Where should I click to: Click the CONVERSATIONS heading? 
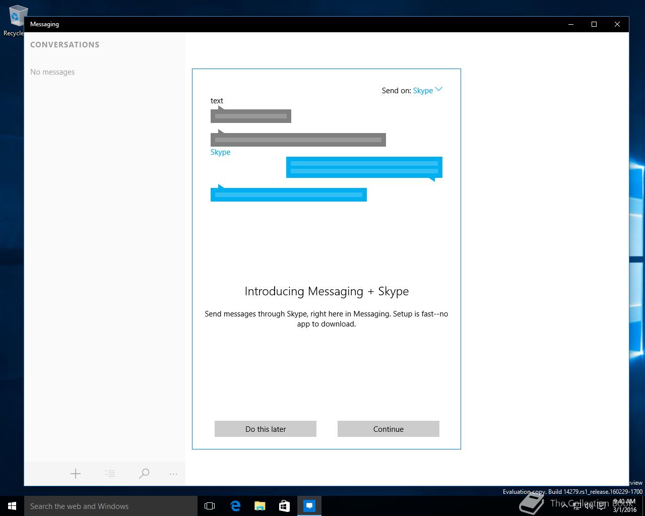click(x=65, y=44)
